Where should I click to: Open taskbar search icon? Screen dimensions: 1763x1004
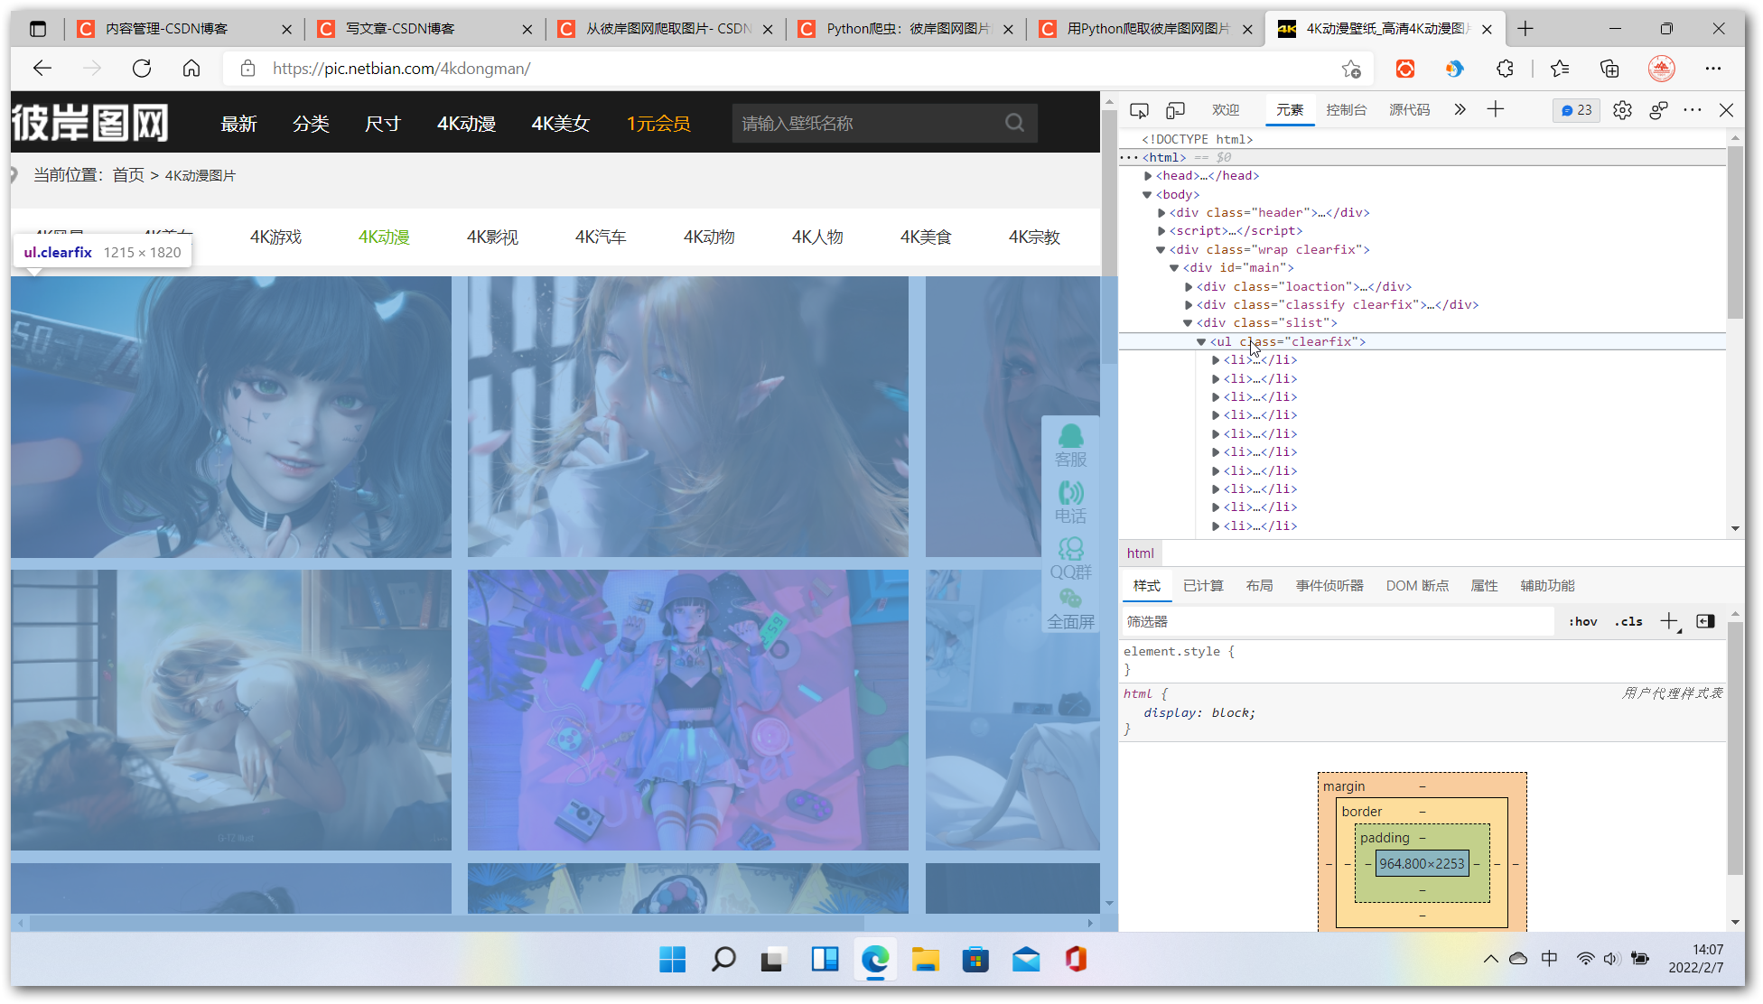coord(723,960)
